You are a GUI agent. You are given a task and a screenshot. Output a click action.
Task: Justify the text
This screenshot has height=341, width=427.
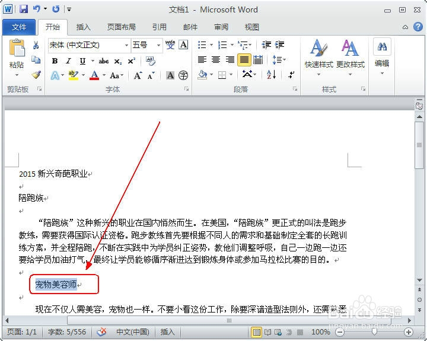244,60
